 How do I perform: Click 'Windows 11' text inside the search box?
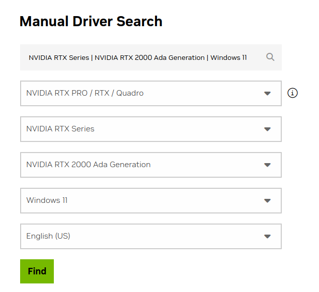(228, 57)
